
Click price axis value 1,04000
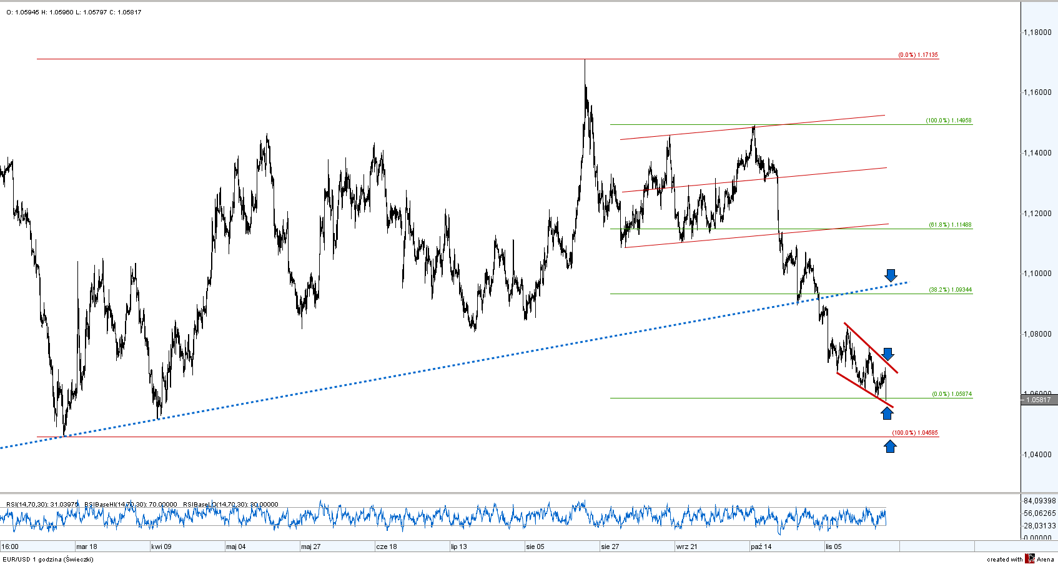point(1038,455)
